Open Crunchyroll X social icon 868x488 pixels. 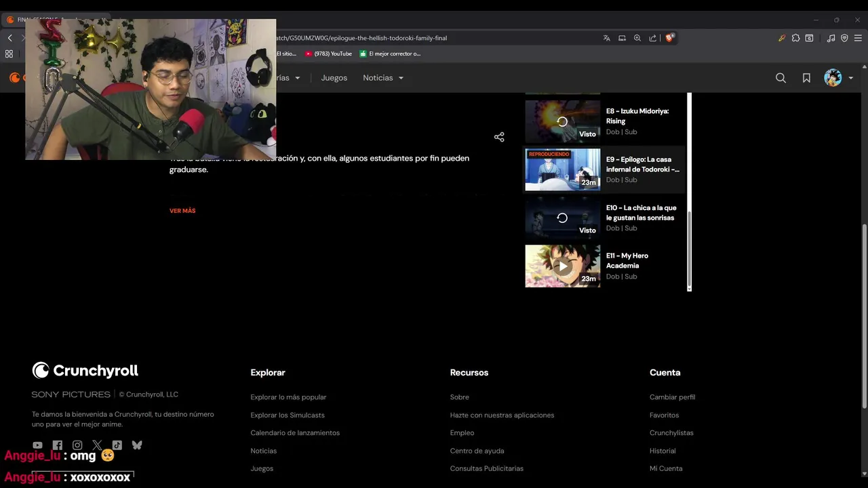tap(97, 445)
